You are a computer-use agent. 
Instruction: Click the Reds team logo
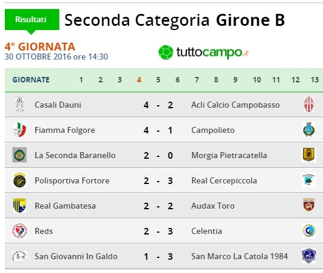click(x=19, y=231)
